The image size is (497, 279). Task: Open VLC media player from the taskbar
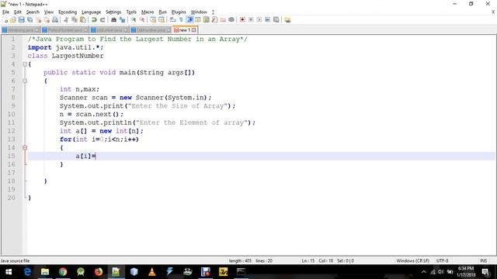tap(152, 272)
